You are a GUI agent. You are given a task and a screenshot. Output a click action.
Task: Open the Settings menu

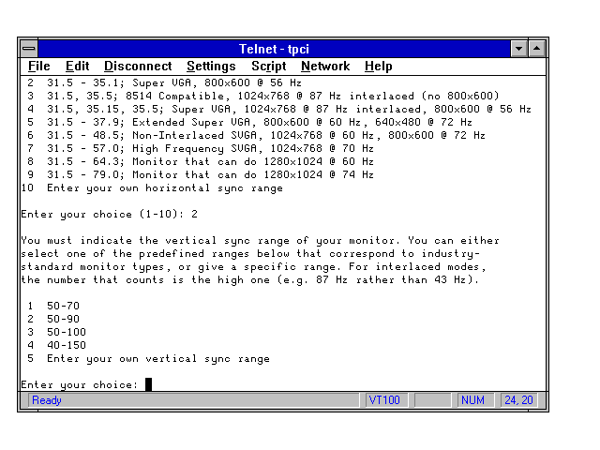point(211,67)
